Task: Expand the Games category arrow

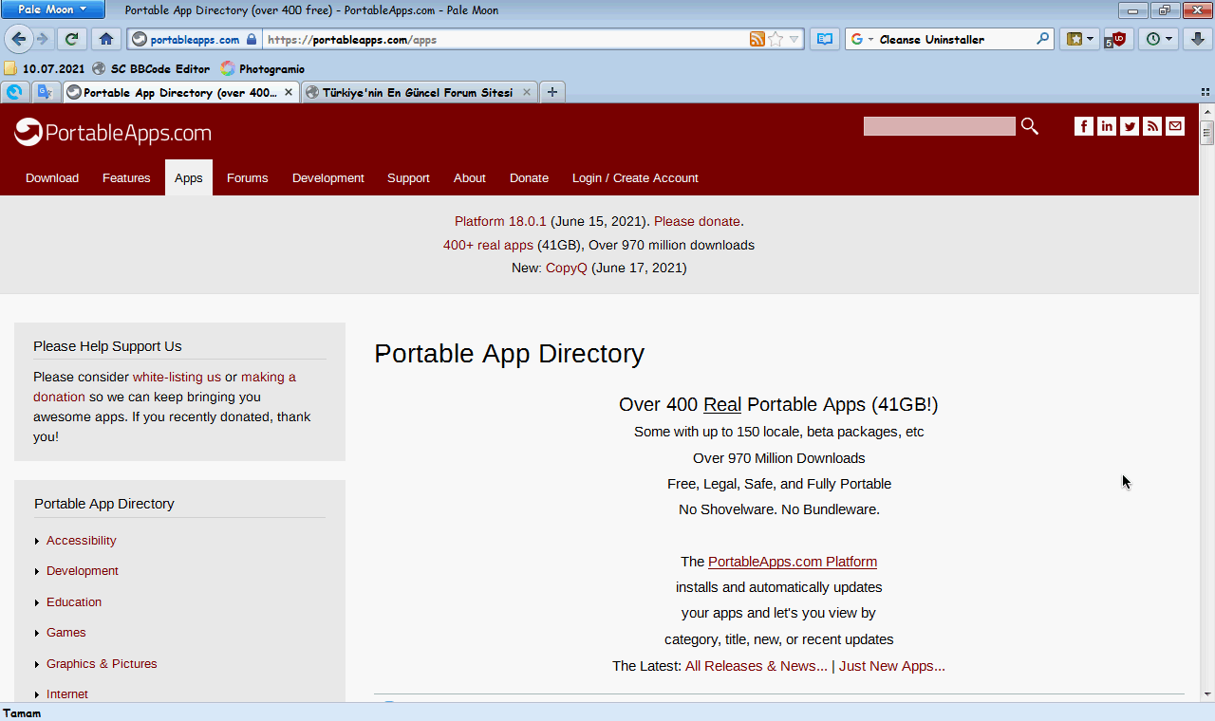Action: coord(37,633)
